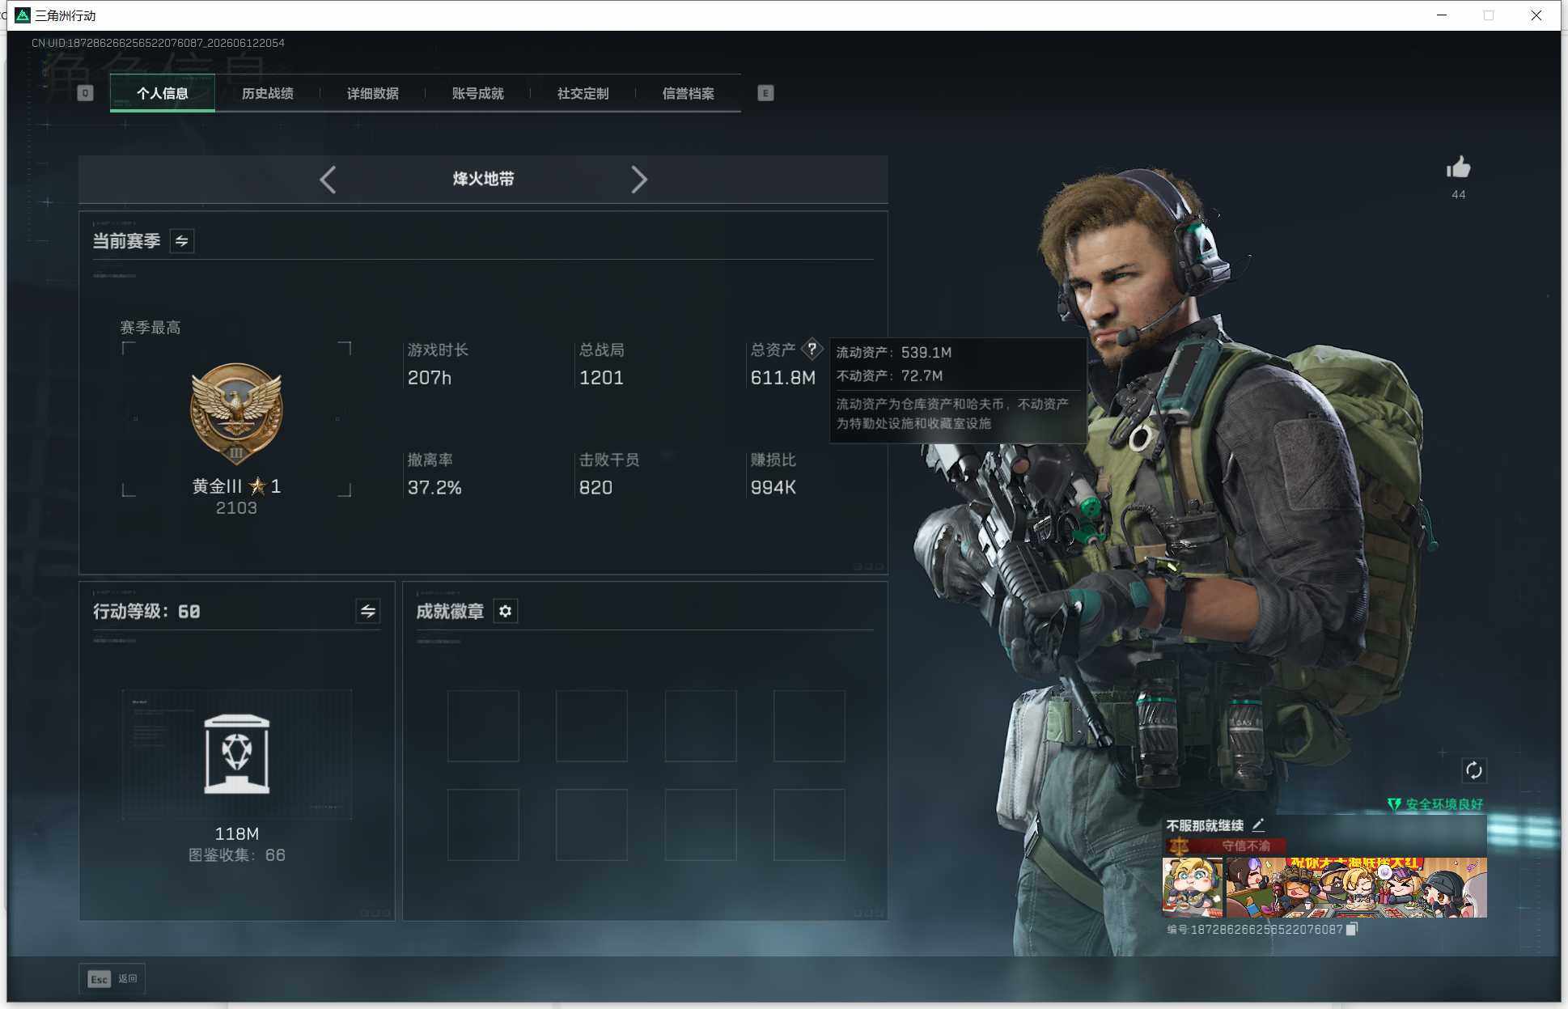Click the 图鉴收集: 66 text
Image resolution: width=1568 pixels, height=1009 pixels.
pyautogui.click(x=237, y=855)
